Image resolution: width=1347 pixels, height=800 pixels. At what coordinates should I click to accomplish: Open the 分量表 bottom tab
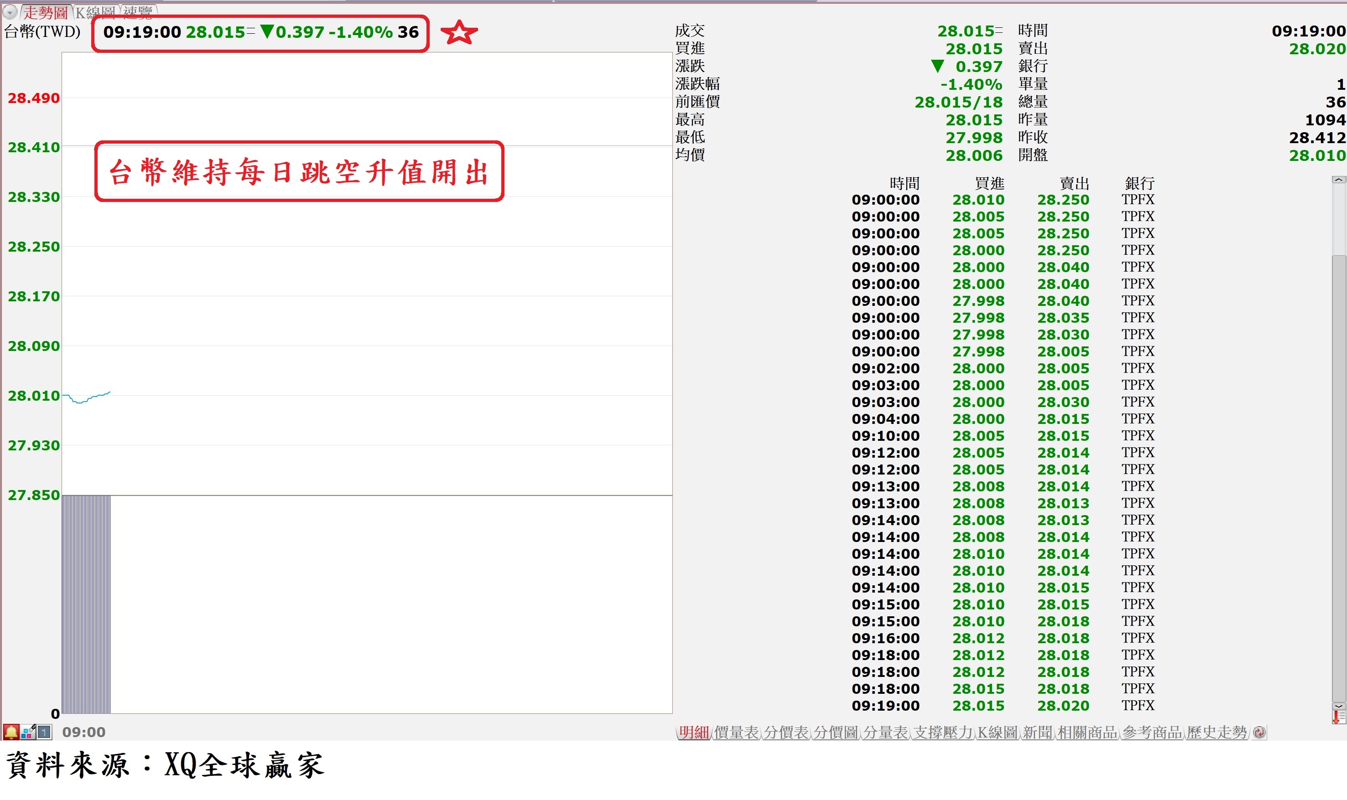[885, 732]
